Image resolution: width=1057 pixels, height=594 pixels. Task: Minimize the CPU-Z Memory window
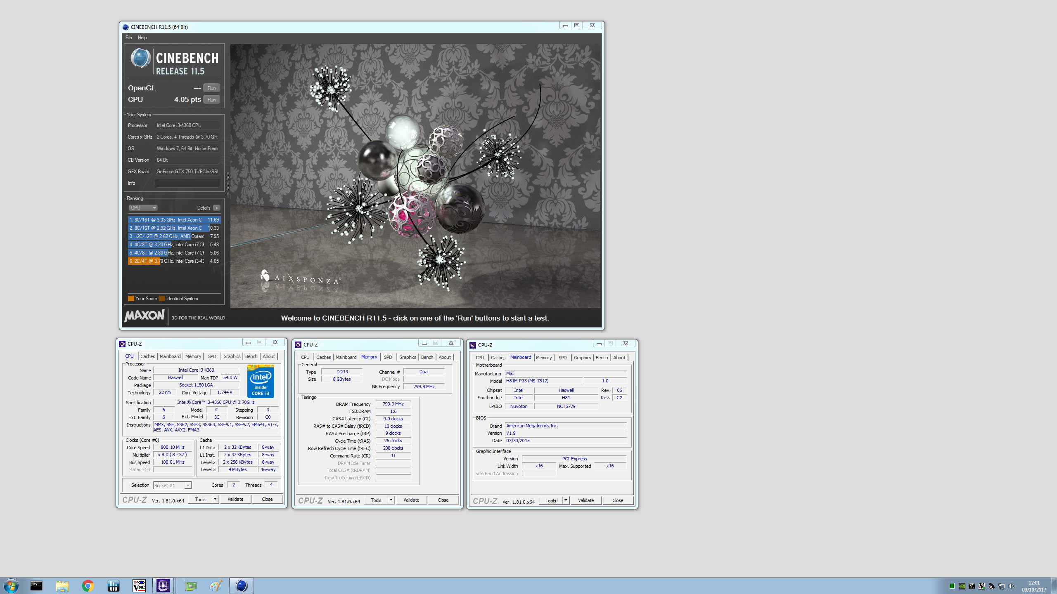[x=424, y=343]
